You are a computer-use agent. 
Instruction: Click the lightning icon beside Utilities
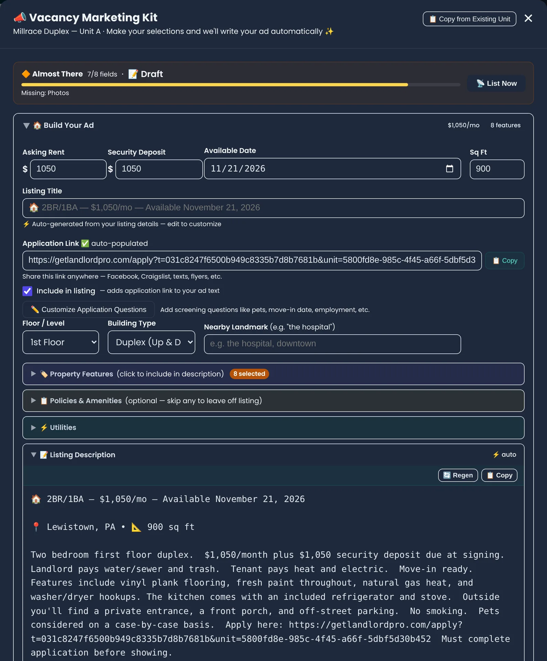pyautogui.click(x=44, y=427)
